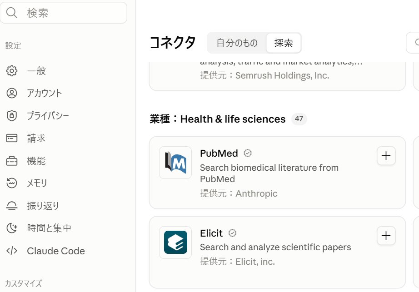The image size is (419, 292).
Task: Open メモリ settings
Action: pyautogui.click(x=37, y=183)
